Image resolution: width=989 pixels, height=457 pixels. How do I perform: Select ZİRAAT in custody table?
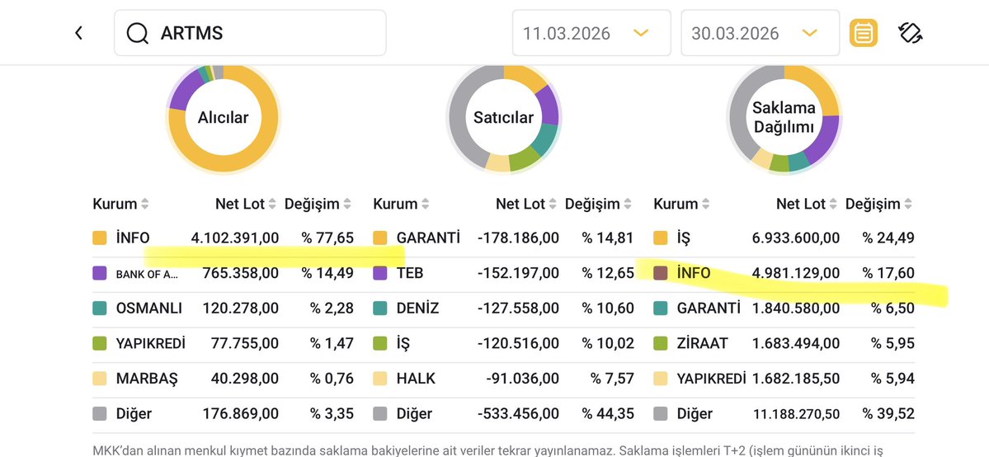[x=703, y=343]
